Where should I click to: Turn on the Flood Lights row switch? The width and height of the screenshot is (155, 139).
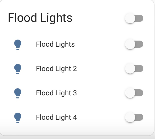click(x=134, y=44)
